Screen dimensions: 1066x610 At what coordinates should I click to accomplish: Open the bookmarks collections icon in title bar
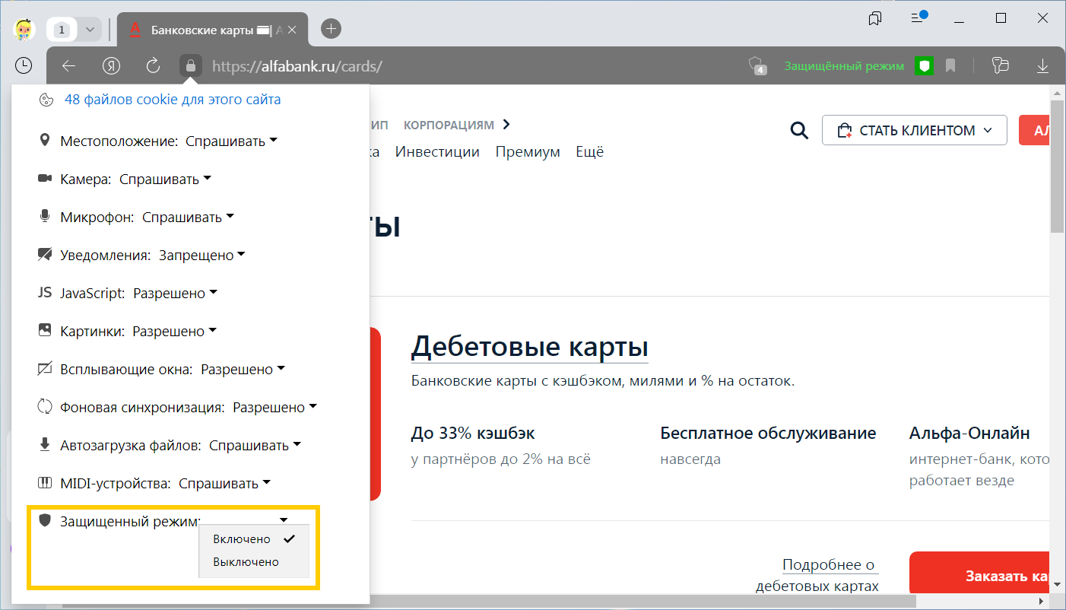click(x=875, y=18)
